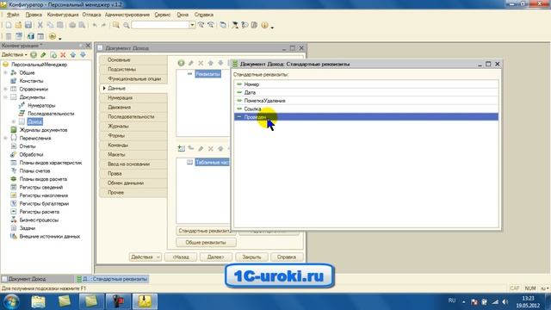Click pencil icon above the attributes list

click(x=191, y=63)
